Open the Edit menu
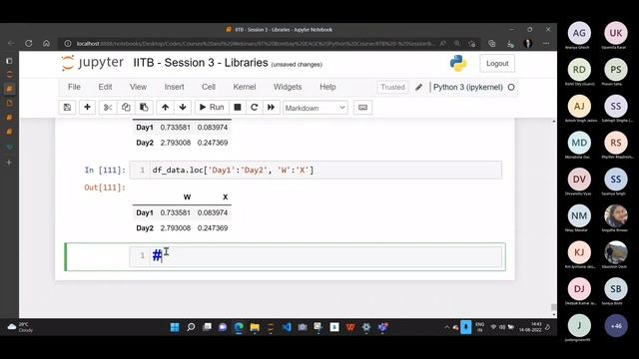Screen dimensions: 639x359 [x=105, y=87]
